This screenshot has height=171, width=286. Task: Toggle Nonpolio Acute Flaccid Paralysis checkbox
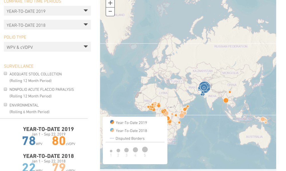click(x=5, y=89)
